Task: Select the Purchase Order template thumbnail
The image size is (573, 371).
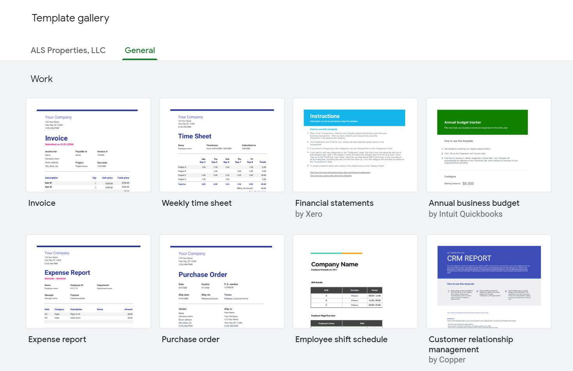Action: [x=222, y=281]
